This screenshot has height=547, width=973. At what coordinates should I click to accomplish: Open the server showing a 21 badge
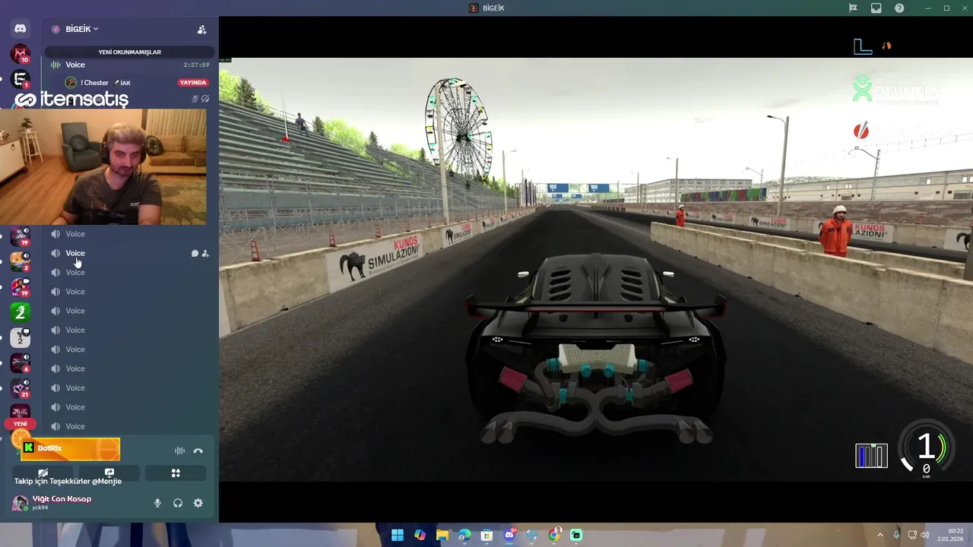pyautogui.click(x=20, y=388)
